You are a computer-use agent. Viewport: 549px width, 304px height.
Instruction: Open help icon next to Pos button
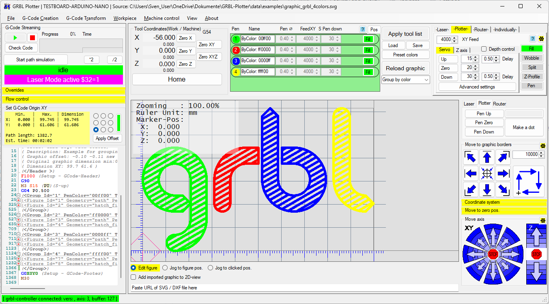click(x=362, y=29)
